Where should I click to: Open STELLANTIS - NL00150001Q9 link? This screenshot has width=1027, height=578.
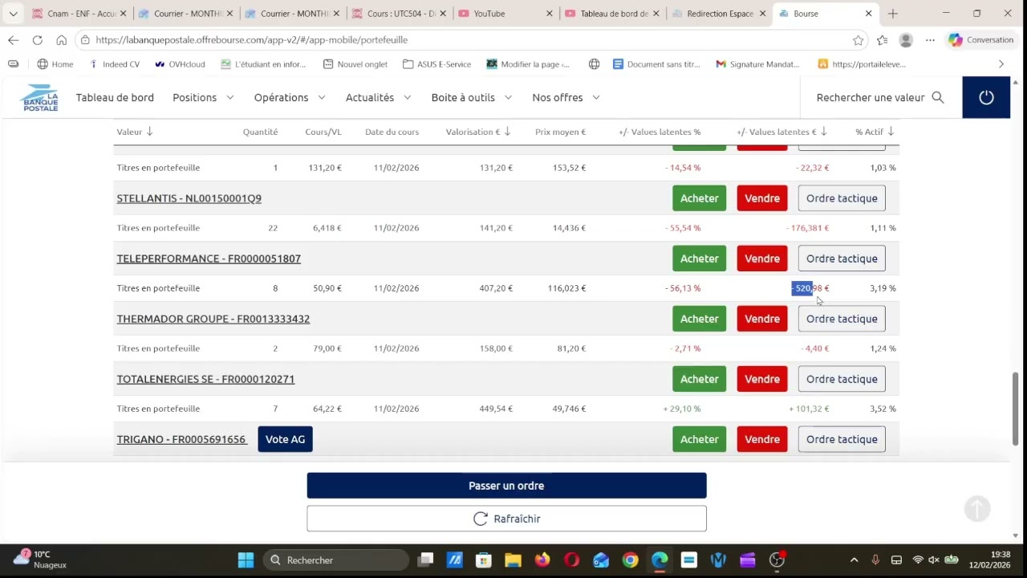(x=189, y=198)
